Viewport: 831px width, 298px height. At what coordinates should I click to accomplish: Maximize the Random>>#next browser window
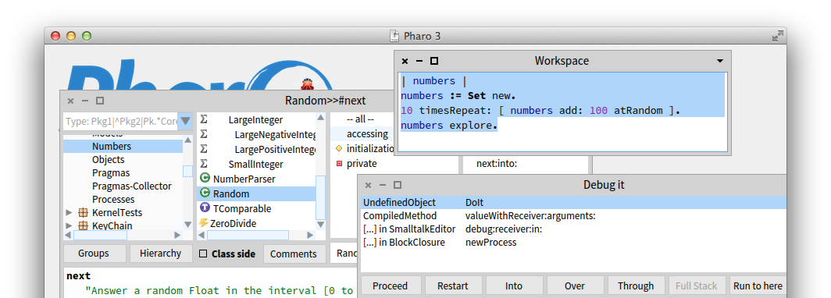coord(100,101)
